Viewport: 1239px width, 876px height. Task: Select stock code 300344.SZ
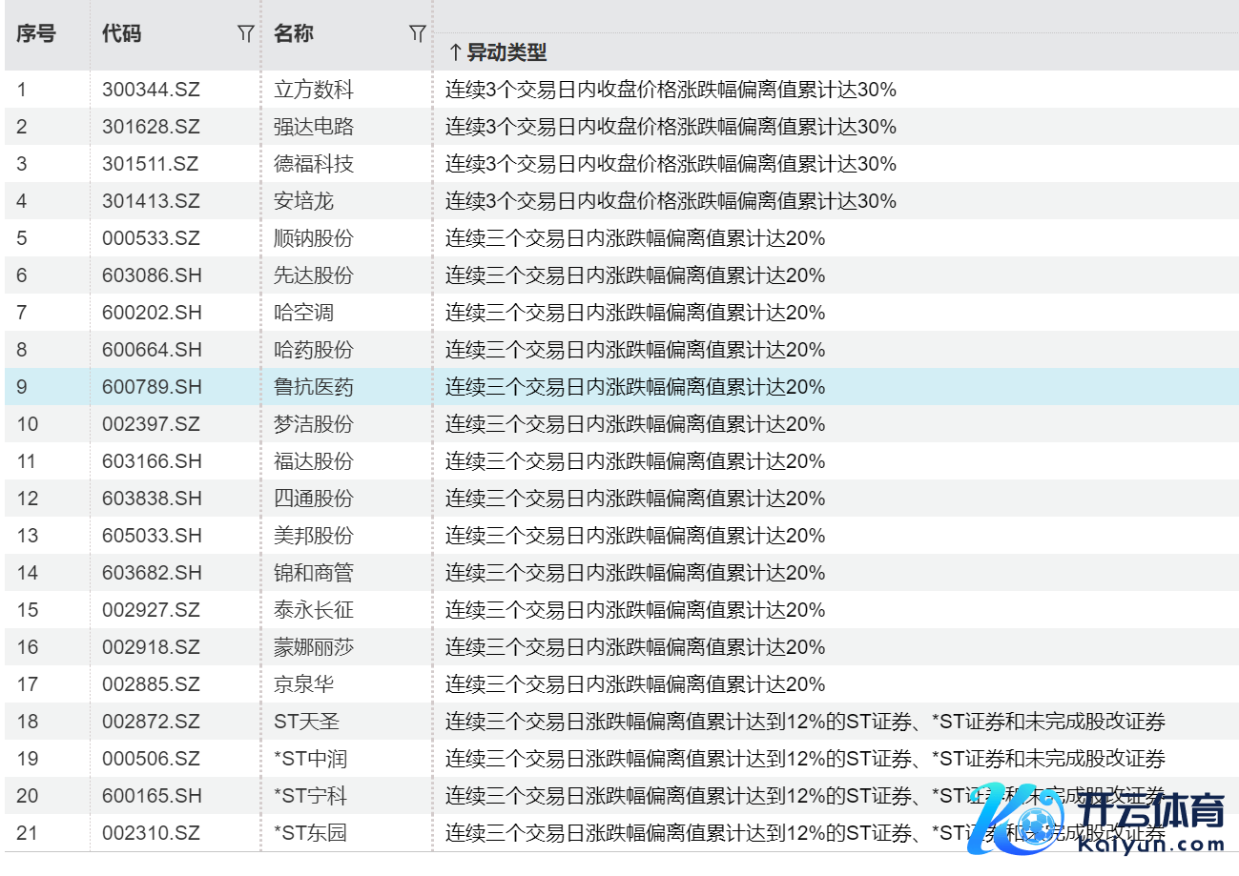pos(152,91)
